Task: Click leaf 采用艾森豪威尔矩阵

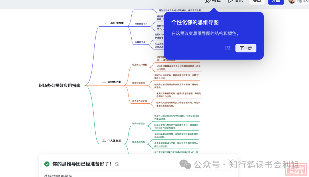Action: pos(179,95)
